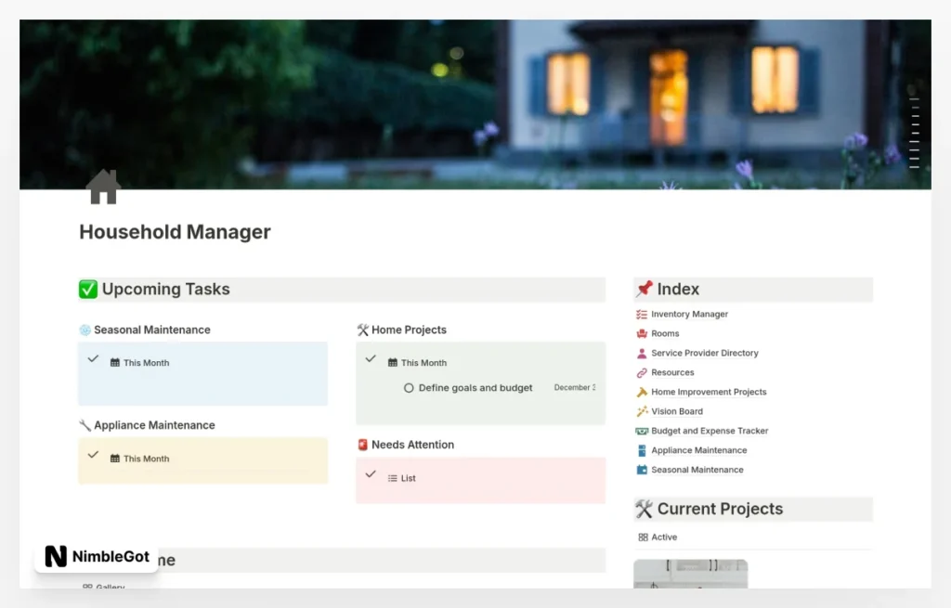
Task: Open Rooms page link
Action: [665, 333]
